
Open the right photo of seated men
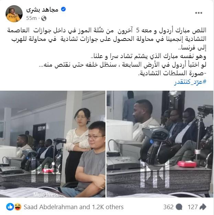pyautogui.click(x=160, y=144)
